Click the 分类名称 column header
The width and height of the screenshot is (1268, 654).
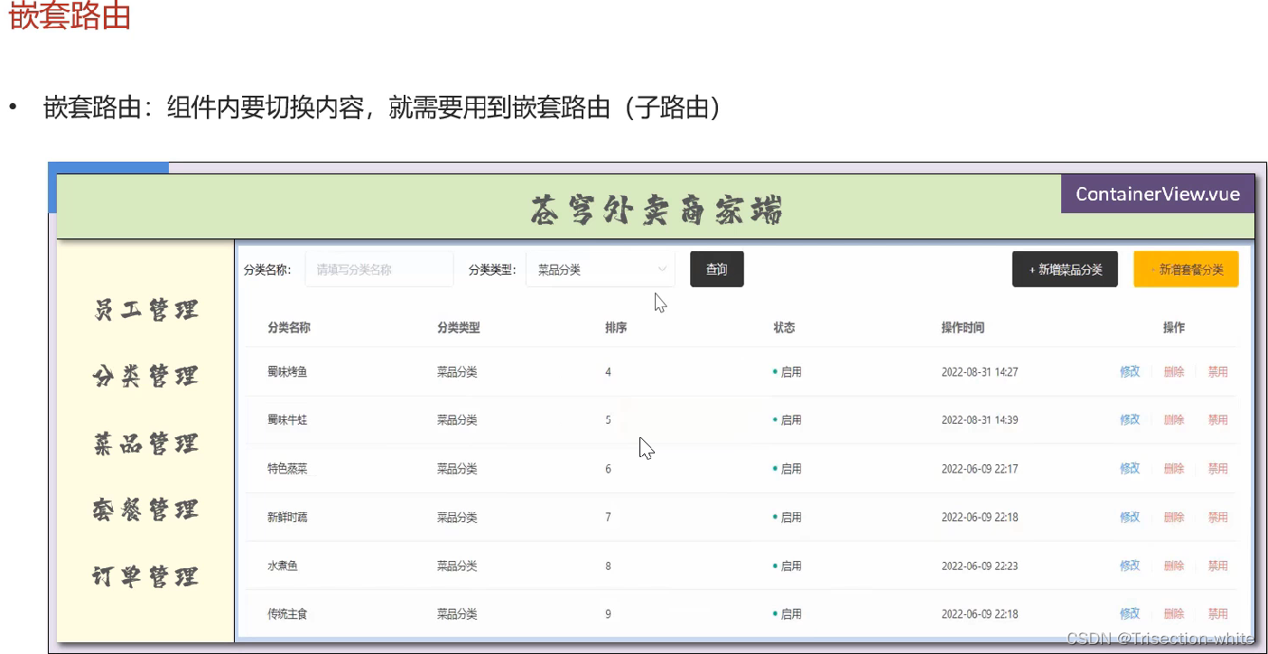click(289, 328)
